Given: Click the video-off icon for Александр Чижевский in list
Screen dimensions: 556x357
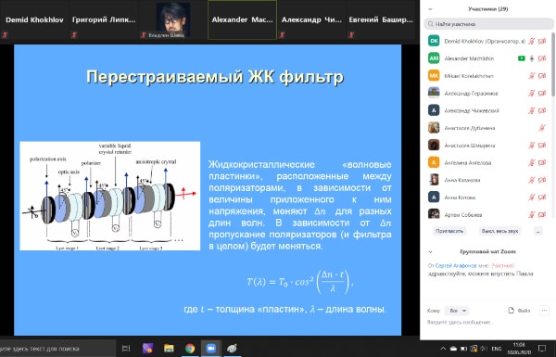Looking at the screenshot, I should click(x=542, y=110).
